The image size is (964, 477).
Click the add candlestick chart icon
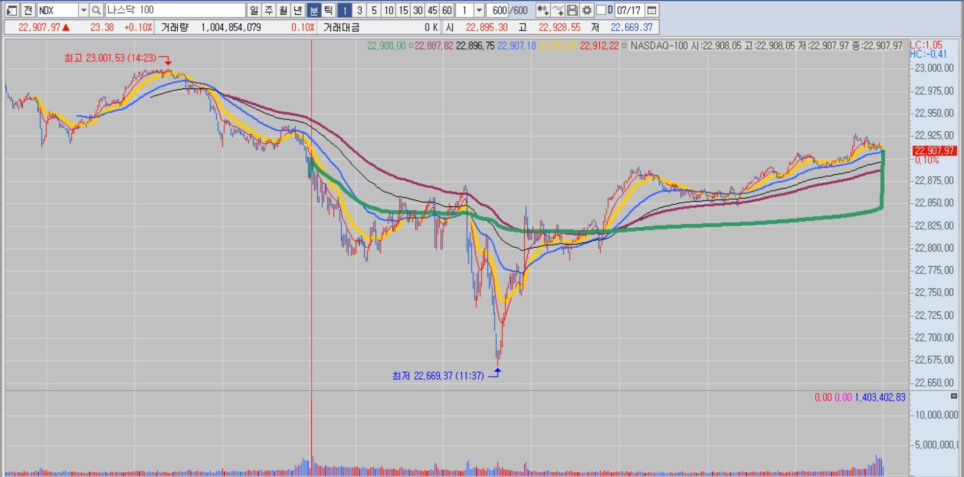[x=543, y=10]
